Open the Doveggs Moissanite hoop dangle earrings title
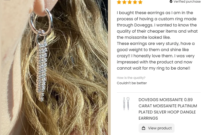The image size is (203, 135). (x=168, y=109)
